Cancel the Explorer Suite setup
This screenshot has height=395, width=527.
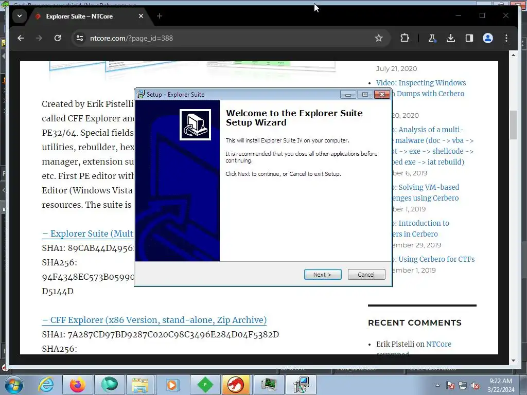tap(366, 275)
